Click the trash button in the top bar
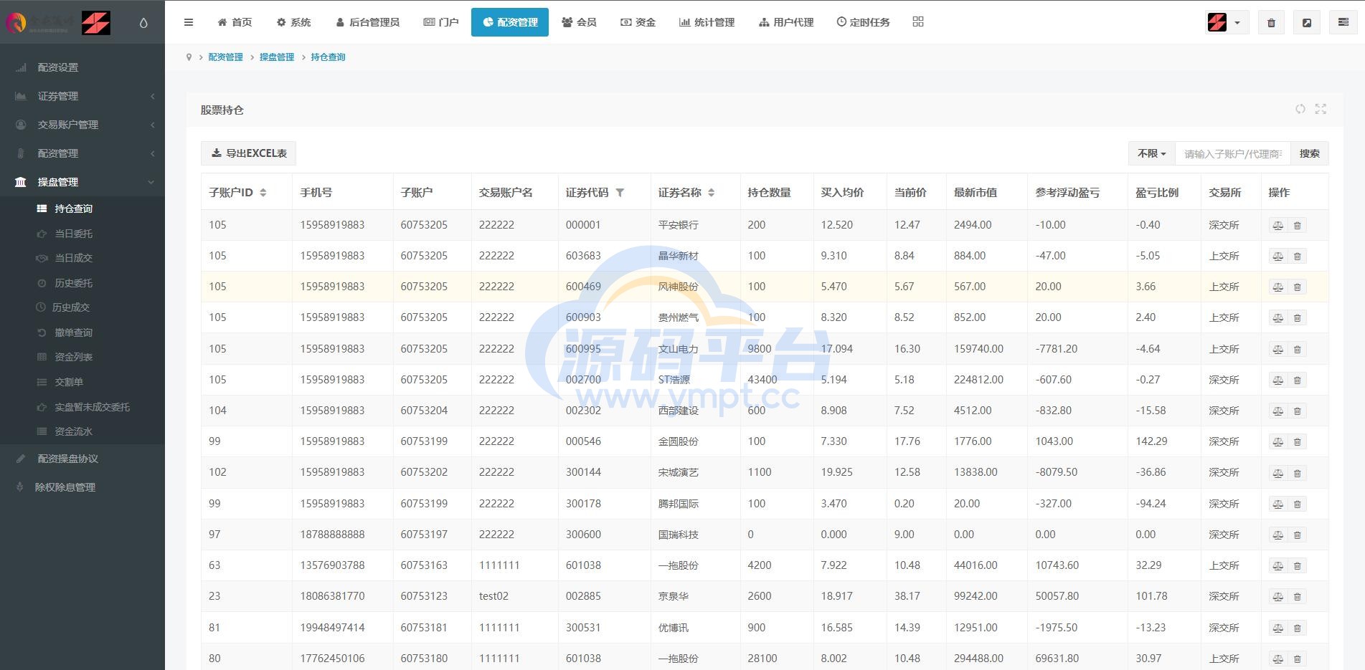This screenshot has height=670, width=1365. point(1271,22)
